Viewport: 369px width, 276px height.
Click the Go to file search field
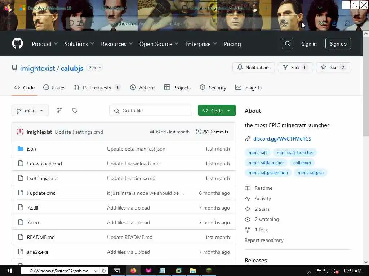click(x=151, y=111)
